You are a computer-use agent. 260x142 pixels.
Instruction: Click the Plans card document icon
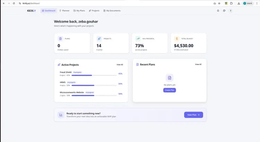coord(60,38)
